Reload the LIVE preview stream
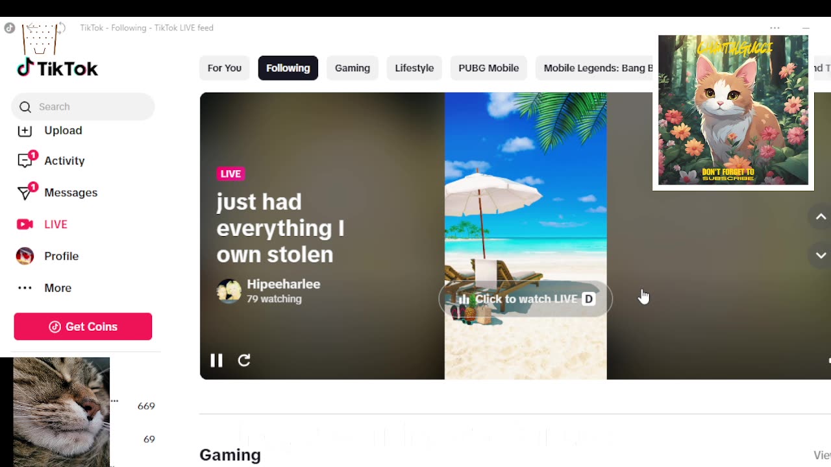Screen dimensions: 831x467 (x=244, y=360)
